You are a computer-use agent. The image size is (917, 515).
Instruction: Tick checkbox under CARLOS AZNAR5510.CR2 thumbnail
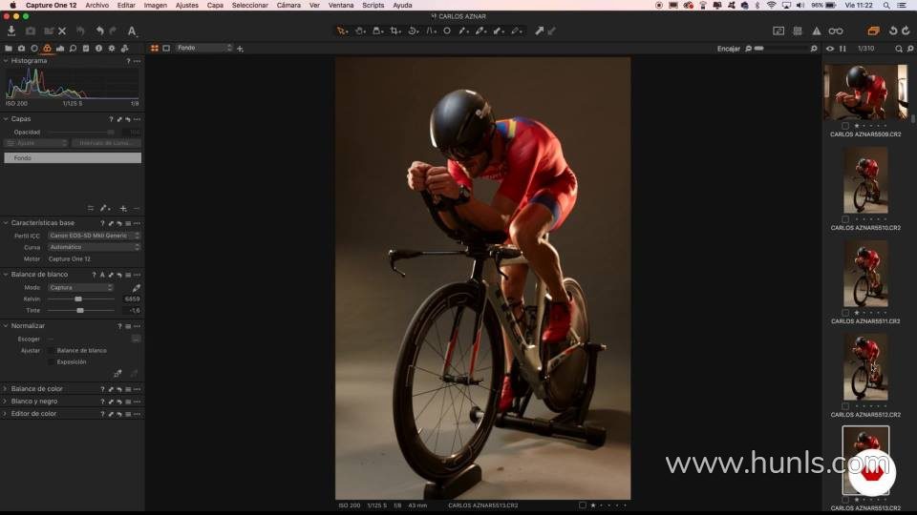click(845, 219)
